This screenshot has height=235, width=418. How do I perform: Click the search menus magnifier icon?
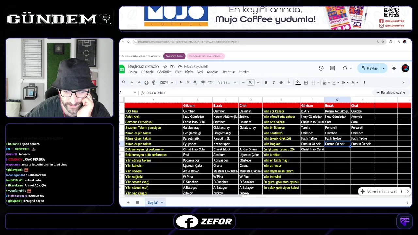click(124, 83)
